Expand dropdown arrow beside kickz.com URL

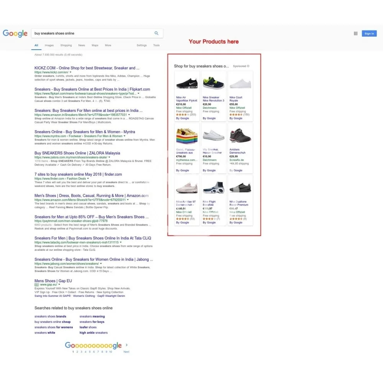71,72
